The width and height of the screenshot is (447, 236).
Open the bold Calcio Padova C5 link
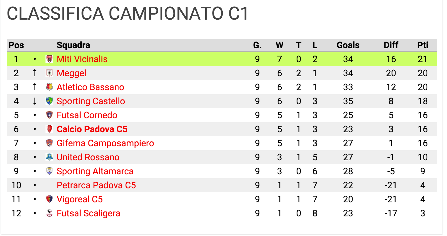[92, 129]
